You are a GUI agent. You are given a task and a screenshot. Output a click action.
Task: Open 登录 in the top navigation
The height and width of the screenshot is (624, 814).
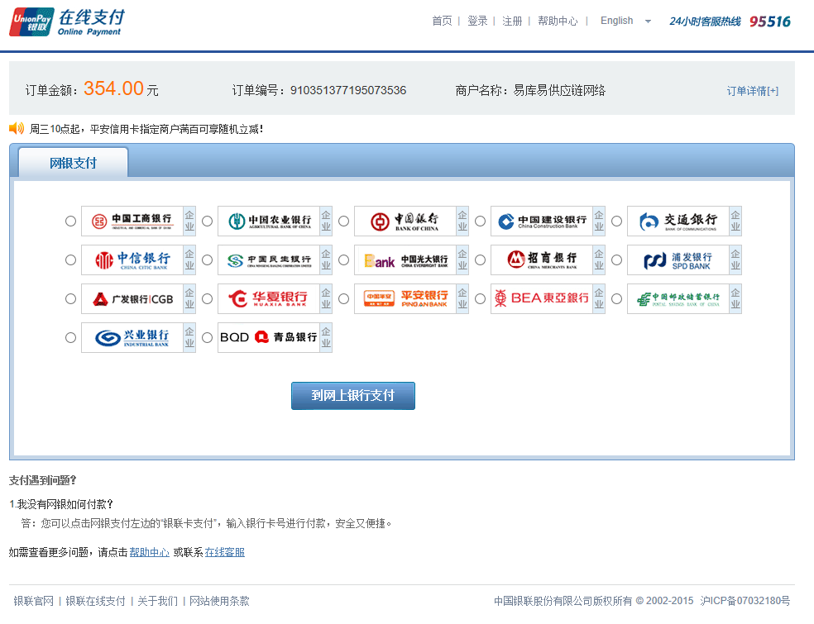[477, 21]
